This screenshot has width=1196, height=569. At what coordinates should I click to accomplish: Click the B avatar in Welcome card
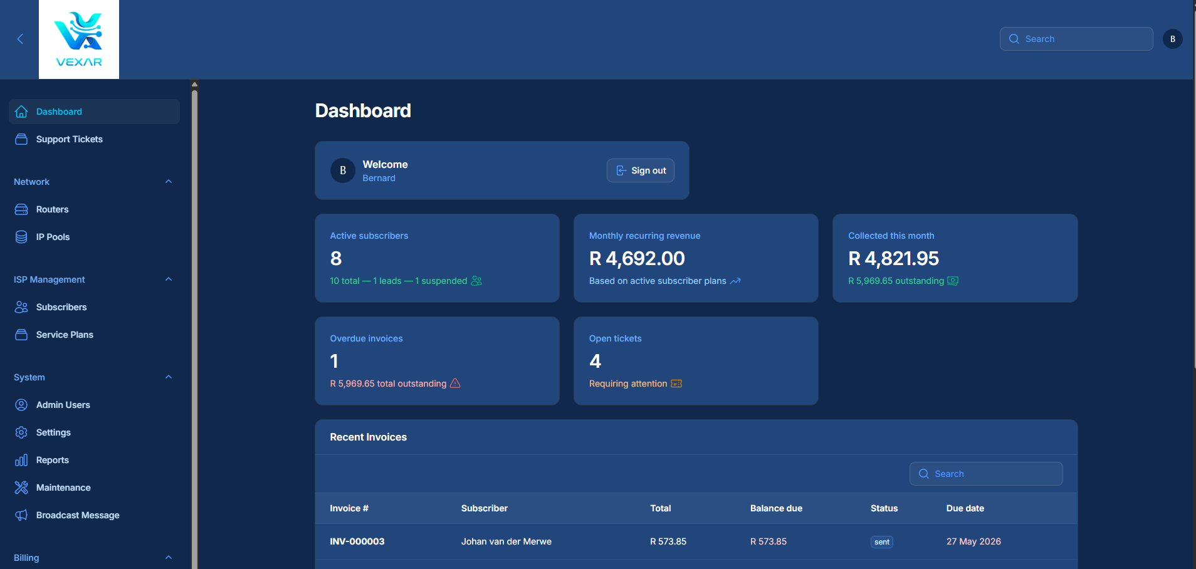pyautogui.click(x=343, y=170)
